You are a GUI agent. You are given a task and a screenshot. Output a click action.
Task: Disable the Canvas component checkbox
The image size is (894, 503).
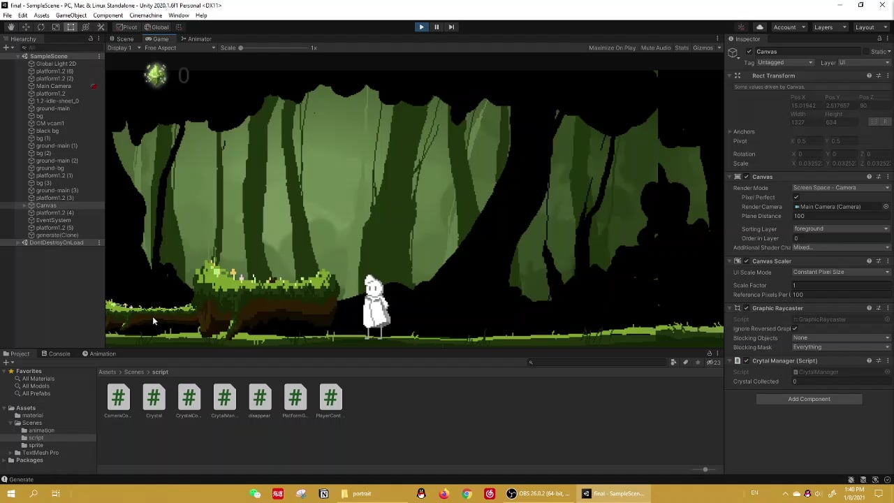746,177
